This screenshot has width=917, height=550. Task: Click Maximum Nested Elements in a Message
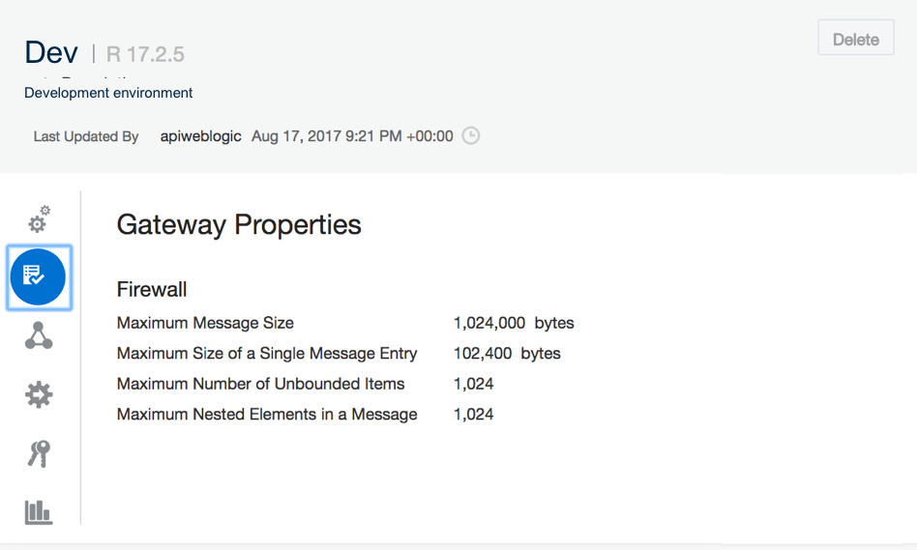[267, 414]
